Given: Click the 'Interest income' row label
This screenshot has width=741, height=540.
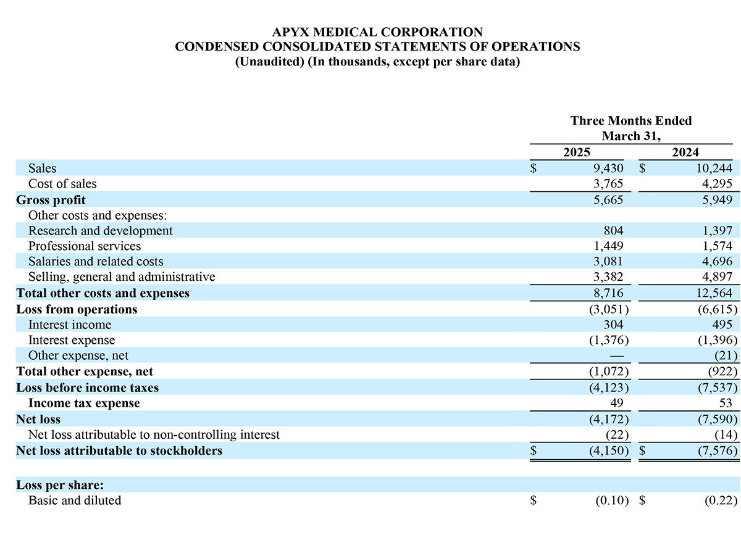Looking at the screenshot, I should click(70, 325).
